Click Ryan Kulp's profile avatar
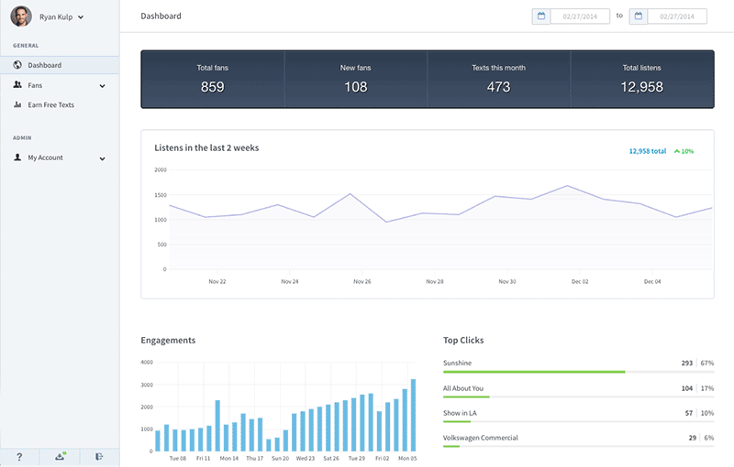The width and height of the screenshot is (734, 467). click(x=21, y=16)
